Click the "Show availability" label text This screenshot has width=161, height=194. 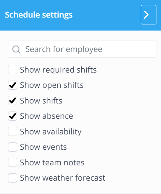pos(51,132)
